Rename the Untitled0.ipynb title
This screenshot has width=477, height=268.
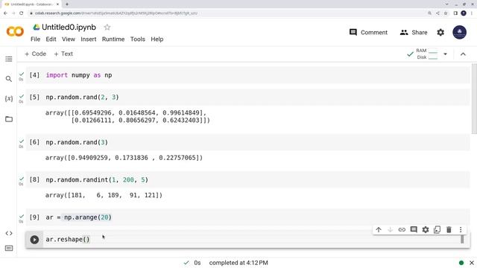(69, 27)
